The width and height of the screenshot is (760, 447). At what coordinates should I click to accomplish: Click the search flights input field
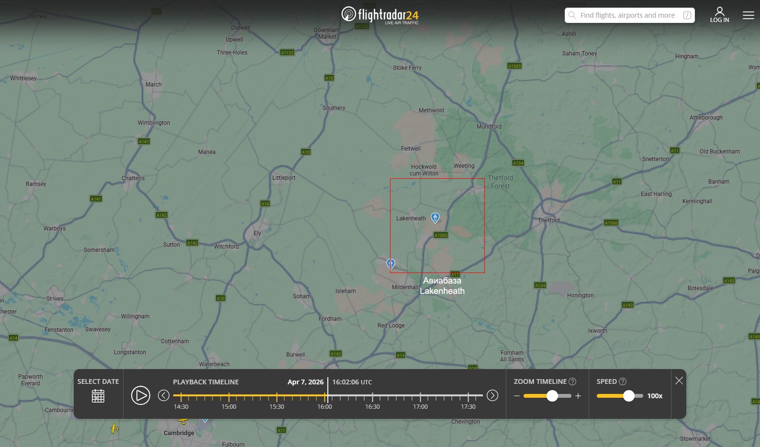(x=627, y=15)
